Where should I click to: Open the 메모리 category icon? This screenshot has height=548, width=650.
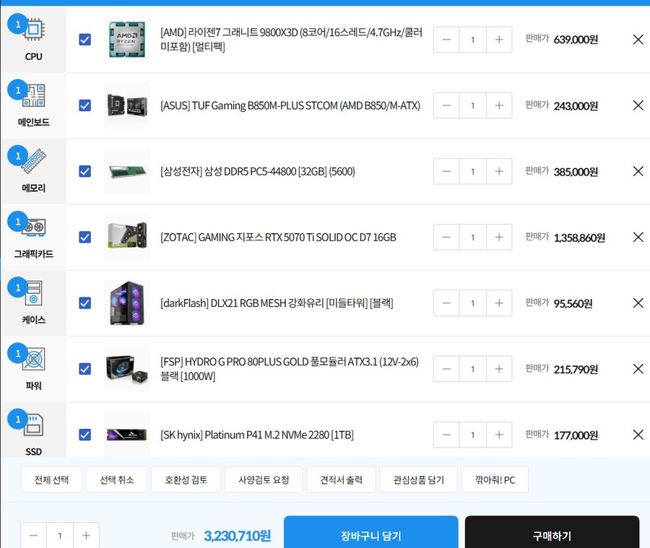coord(34,164)
